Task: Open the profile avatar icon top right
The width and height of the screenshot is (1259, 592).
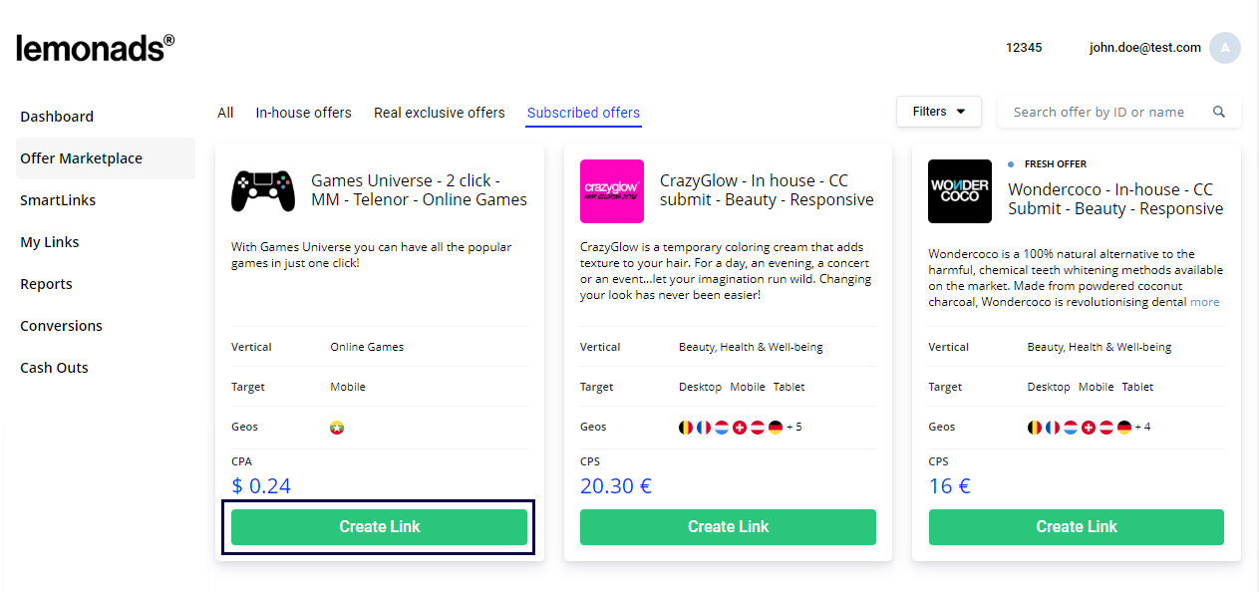Action: (1225, 48)
